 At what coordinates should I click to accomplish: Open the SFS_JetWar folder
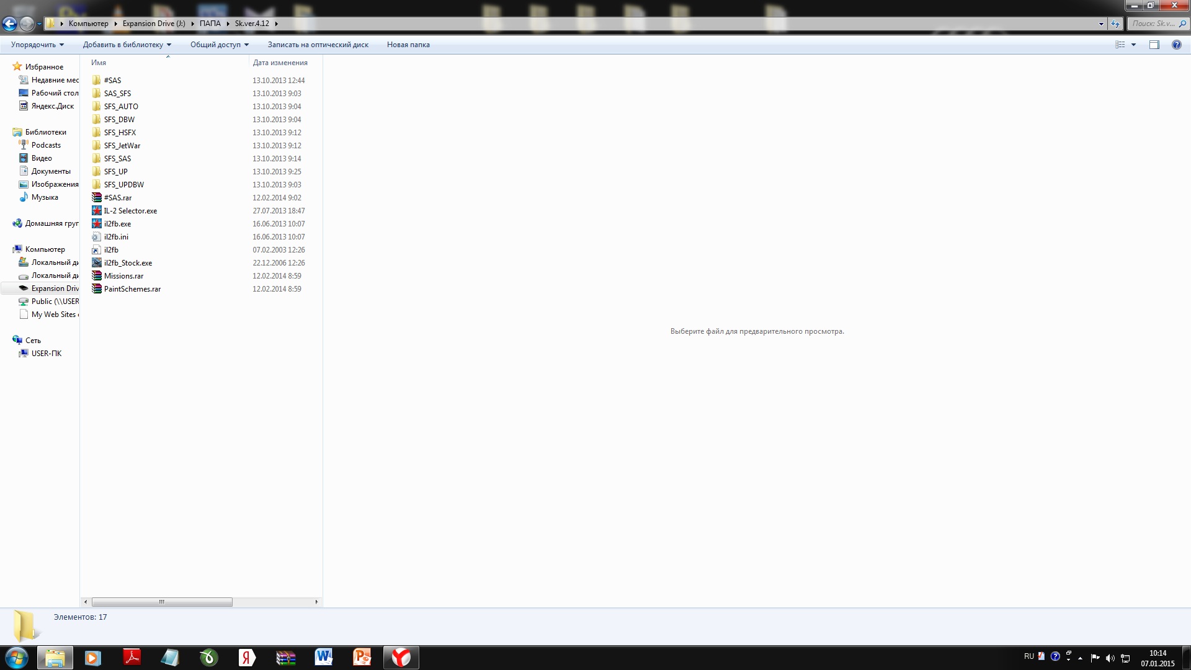click(122, 146)
